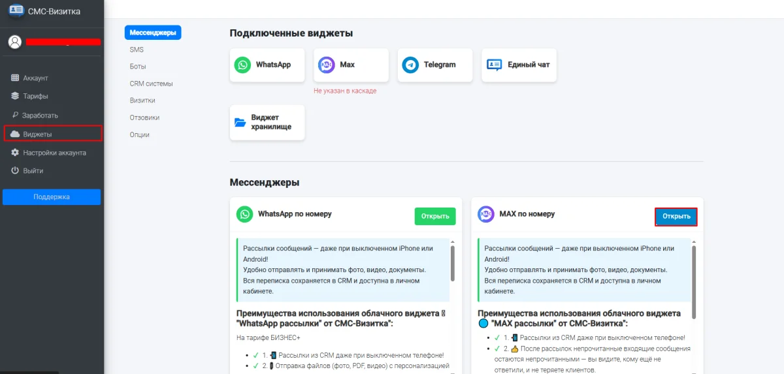The image size is (784, 374).
Task: Open the Отзовики category
Action: coord(144,117)
